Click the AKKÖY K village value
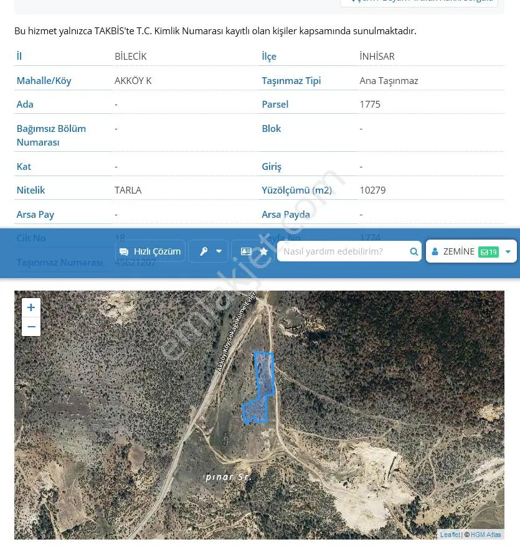 click(133, 81)
